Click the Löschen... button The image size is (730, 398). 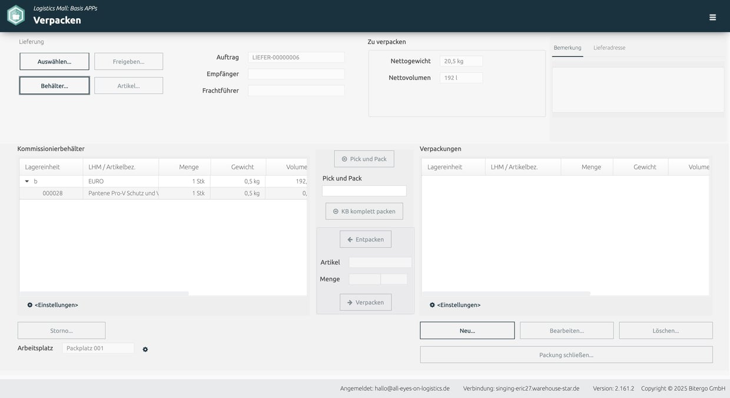(666, 330)
